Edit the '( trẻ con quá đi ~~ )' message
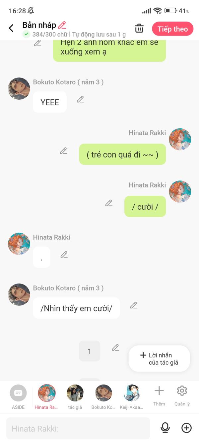Screen dimensions: 199x443 pyautogui.click(x=63, y=151)
